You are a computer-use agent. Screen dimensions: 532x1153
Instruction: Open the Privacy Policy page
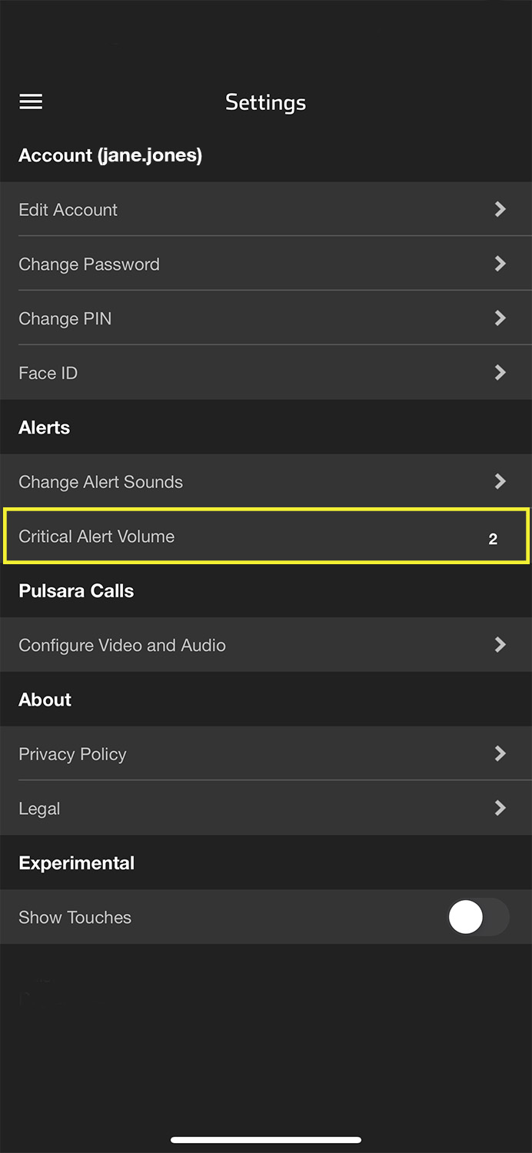[266, 754]
